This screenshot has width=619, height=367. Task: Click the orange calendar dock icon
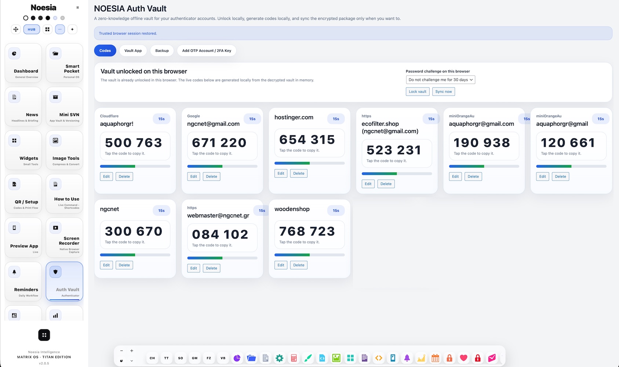click(435, 358)
